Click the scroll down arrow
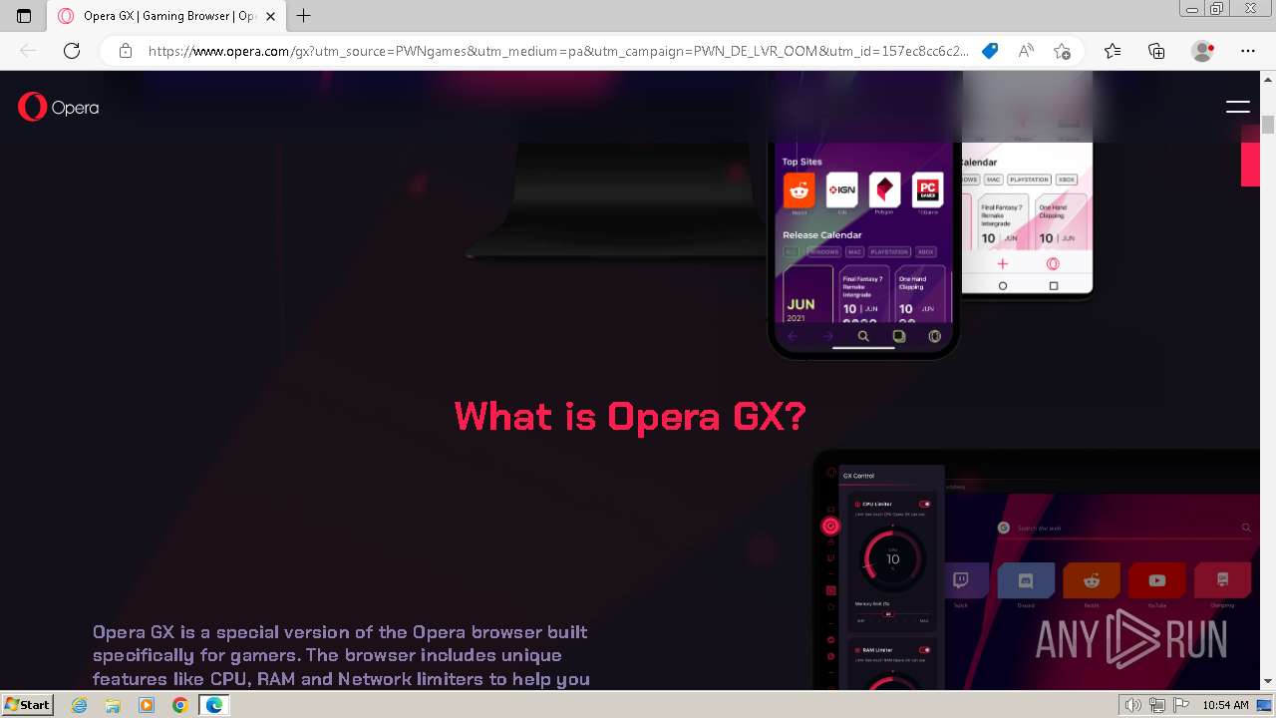 point(1268,681)
